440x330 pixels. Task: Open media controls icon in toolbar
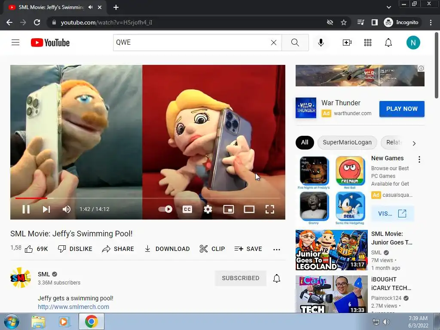(361, 22)
